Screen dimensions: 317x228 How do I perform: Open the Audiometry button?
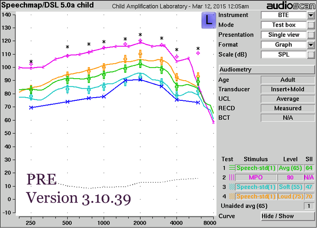[x=267, y=70]
